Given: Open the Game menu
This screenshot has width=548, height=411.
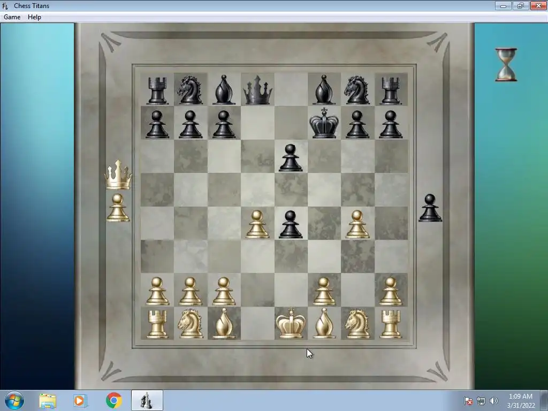Looking at the screenshot, I should coord(12,17).
